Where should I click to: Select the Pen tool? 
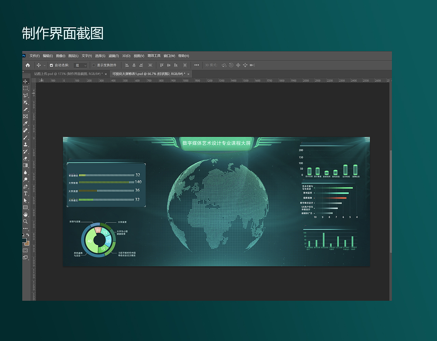(x=25, y=187)
